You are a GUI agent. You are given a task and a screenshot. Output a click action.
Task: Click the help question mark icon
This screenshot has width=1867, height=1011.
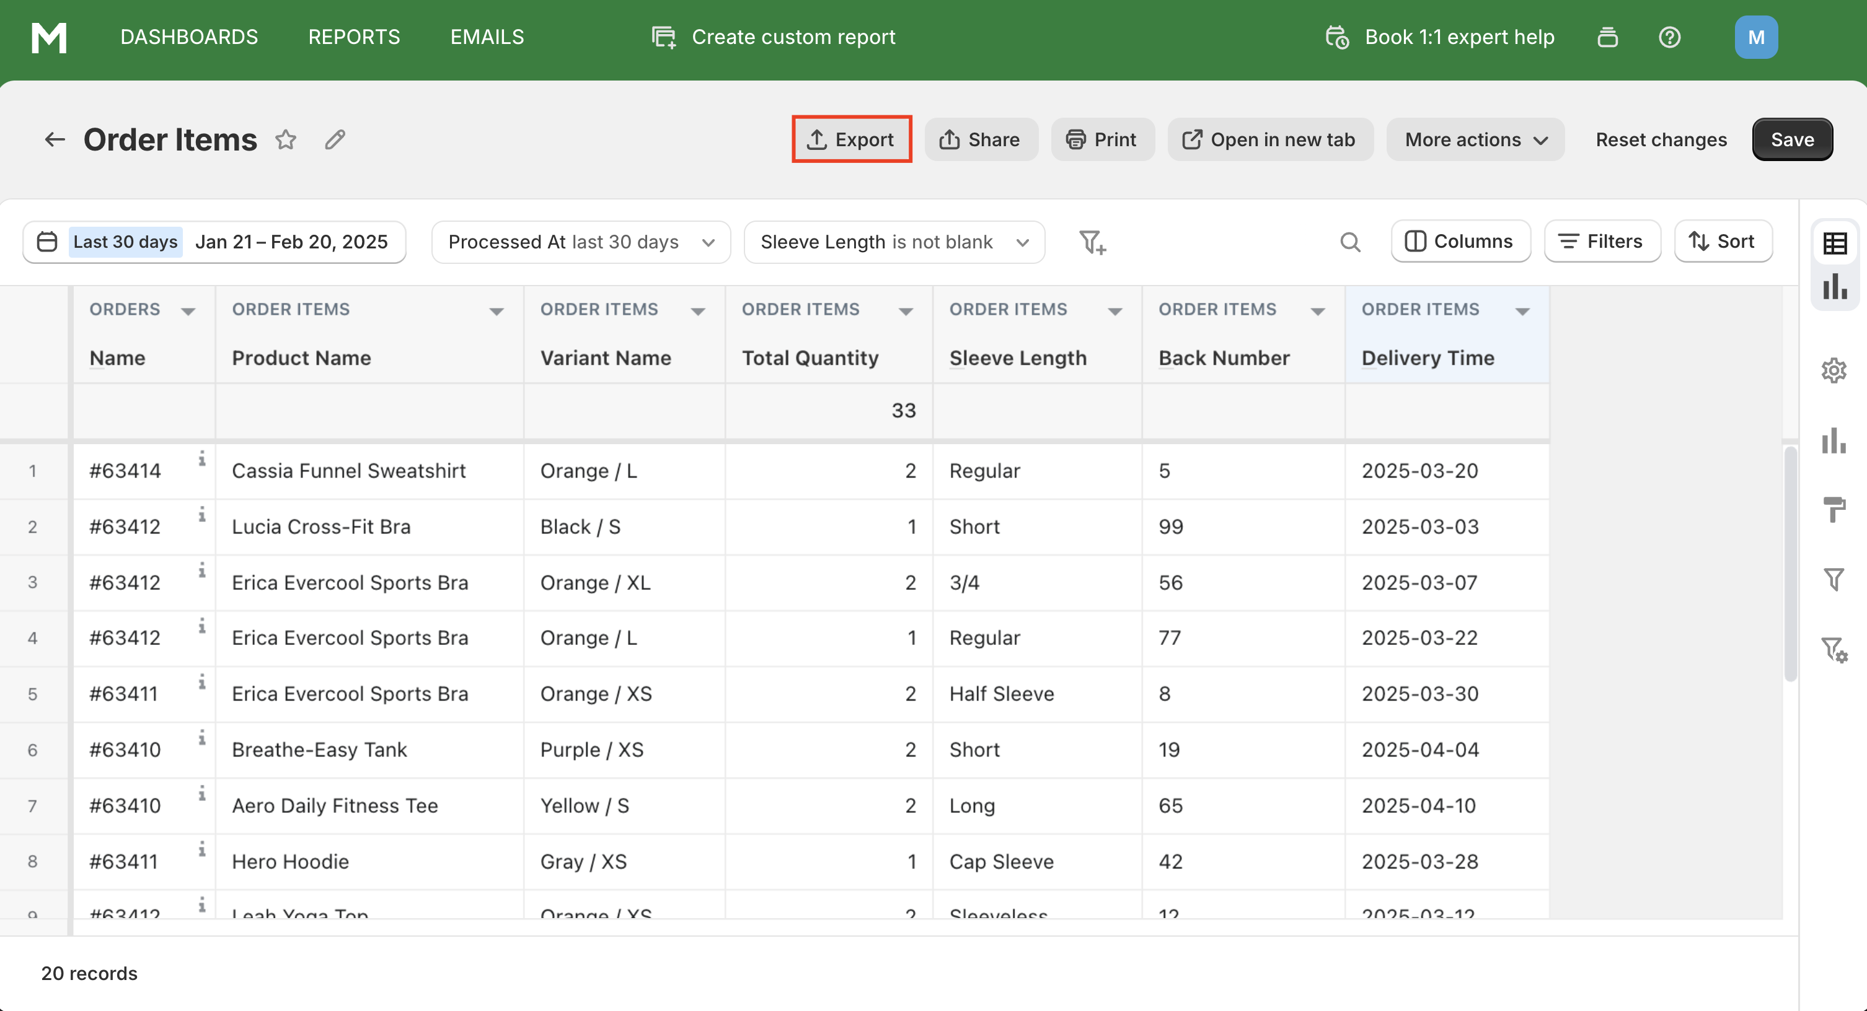[x=1669, y=37]
